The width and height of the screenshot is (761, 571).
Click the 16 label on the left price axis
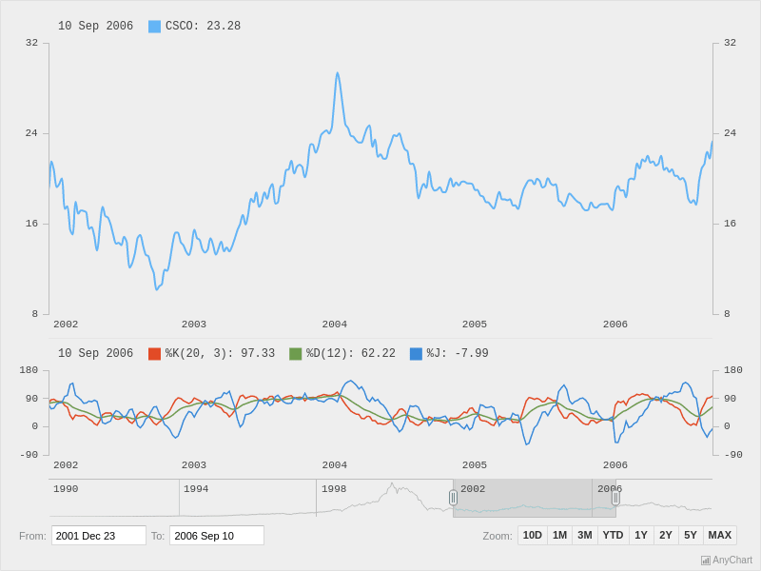31,224
